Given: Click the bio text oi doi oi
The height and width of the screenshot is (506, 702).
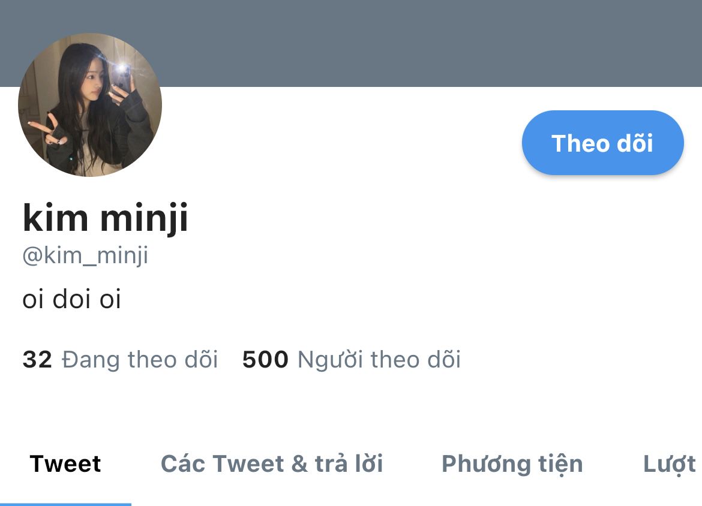Looking at the screenshot, I should (71, 299).
